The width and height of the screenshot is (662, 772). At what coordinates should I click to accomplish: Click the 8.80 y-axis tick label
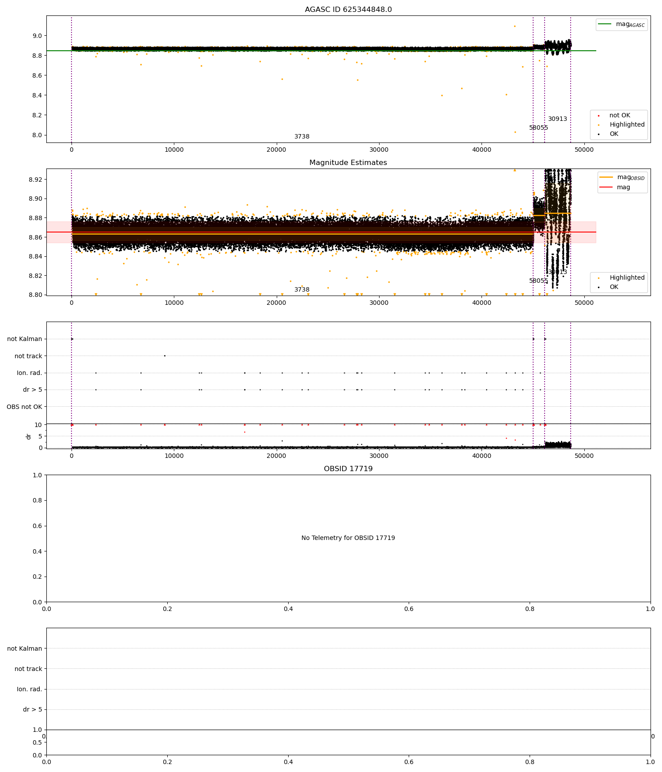point(36,295)
